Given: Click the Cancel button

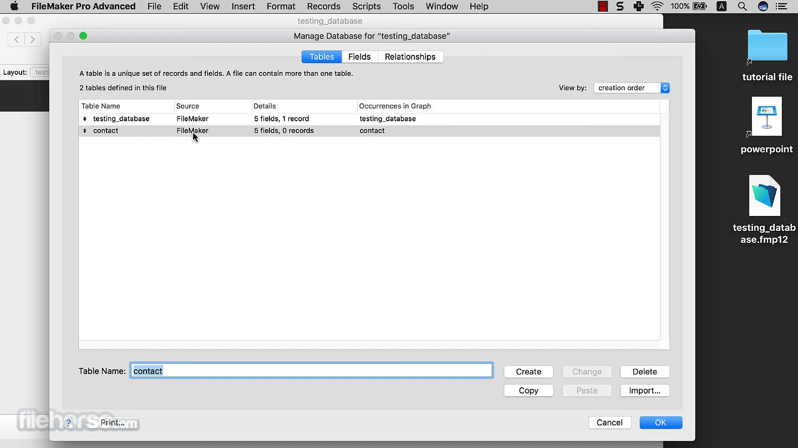Looking at the screenshot, I should (609, 423).
